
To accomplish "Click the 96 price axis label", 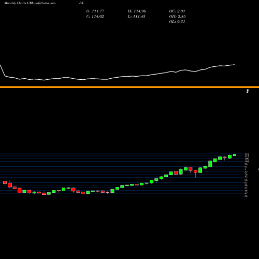I will (x=246, y=164).
